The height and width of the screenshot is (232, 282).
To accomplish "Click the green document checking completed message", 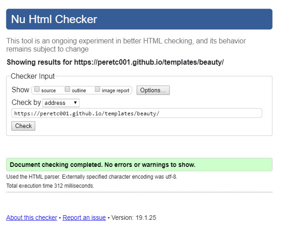I will click(139, 165).
